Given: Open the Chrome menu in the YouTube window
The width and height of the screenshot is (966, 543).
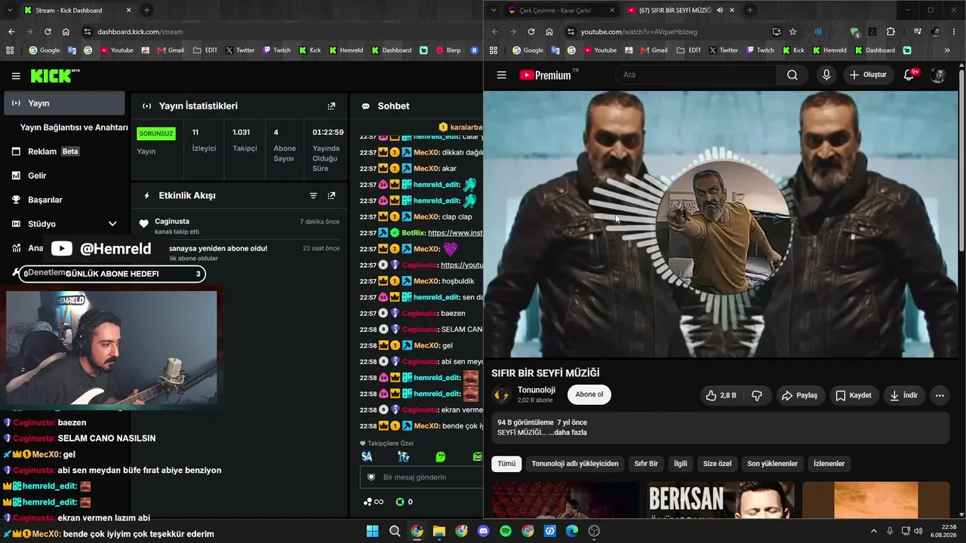Looking at the screenshot, I should point(955,32).
